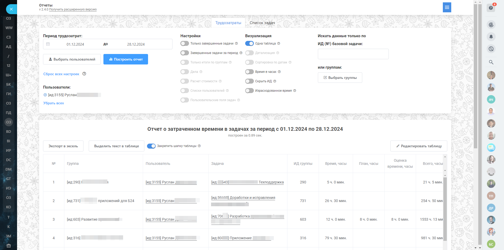Image resolution: width=504 pixels, height=250 pixels.
Task: Click hint icon next to Время в часах
Action: pos(279,72)
